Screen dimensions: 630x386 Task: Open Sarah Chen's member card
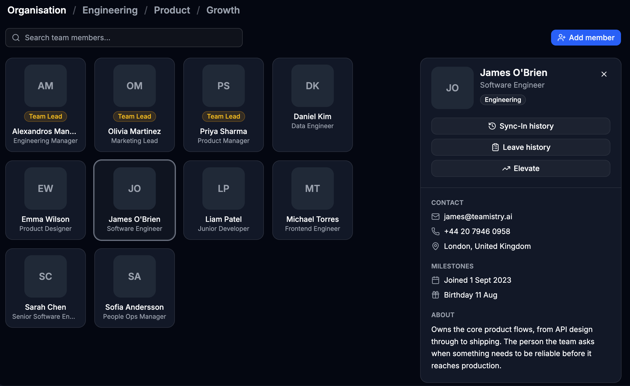(46, 288)
